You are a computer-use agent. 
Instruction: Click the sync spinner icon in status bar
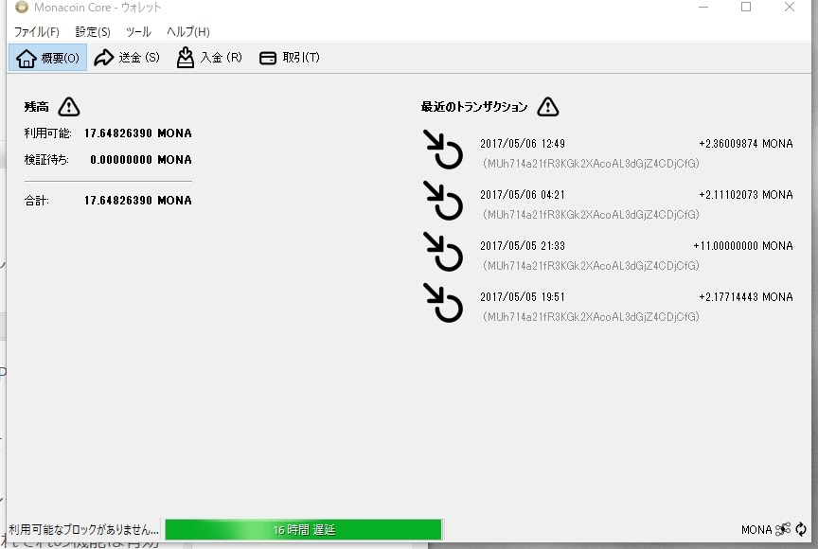click(801, 530)
